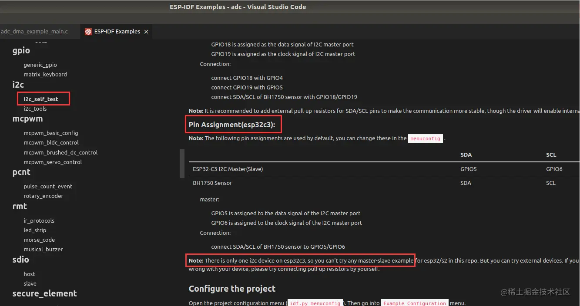
Task: Switch to adc_dma_example_main.c tab
Action: point(34,32)
